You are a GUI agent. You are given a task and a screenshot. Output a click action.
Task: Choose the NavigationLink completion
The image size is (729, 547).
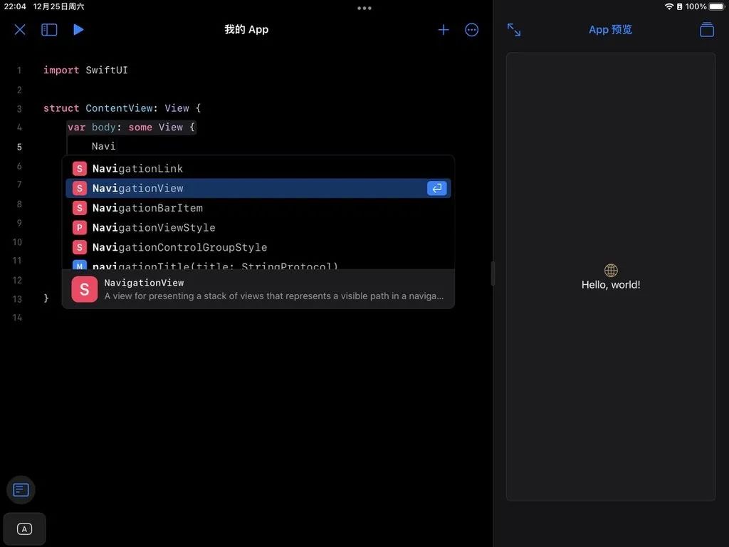click(x=258, y=168)
